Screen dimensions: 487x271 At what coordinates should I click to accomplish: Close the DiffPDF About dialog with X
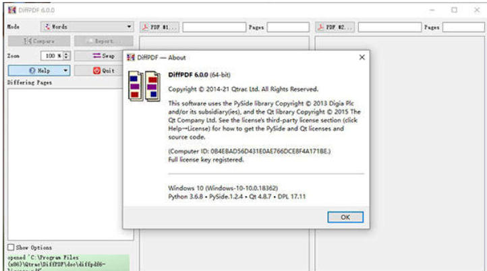[362, 58]
